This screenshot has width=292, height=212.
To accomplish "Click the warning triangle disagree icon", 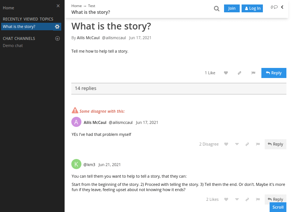I will (x=75, y=110).
